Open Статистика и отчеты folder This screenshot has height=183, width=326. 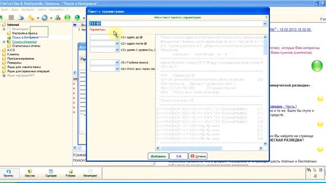[x=26, y=46]
